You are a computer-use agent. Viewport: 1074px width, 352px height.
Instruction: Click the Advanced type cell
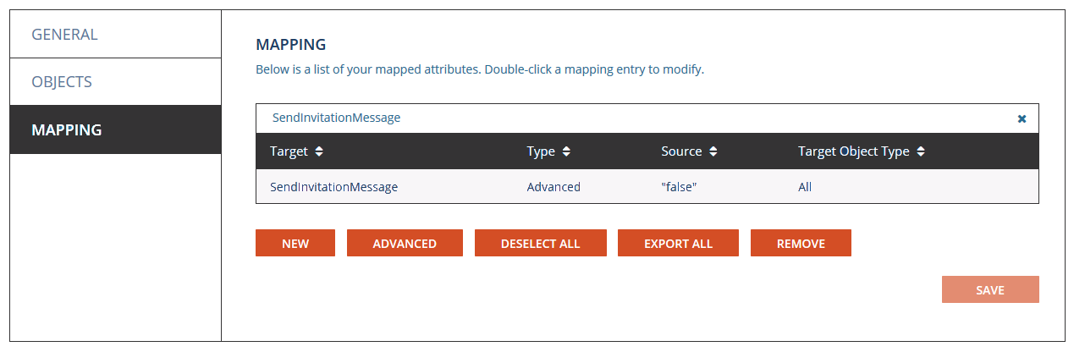click(554, 187)
